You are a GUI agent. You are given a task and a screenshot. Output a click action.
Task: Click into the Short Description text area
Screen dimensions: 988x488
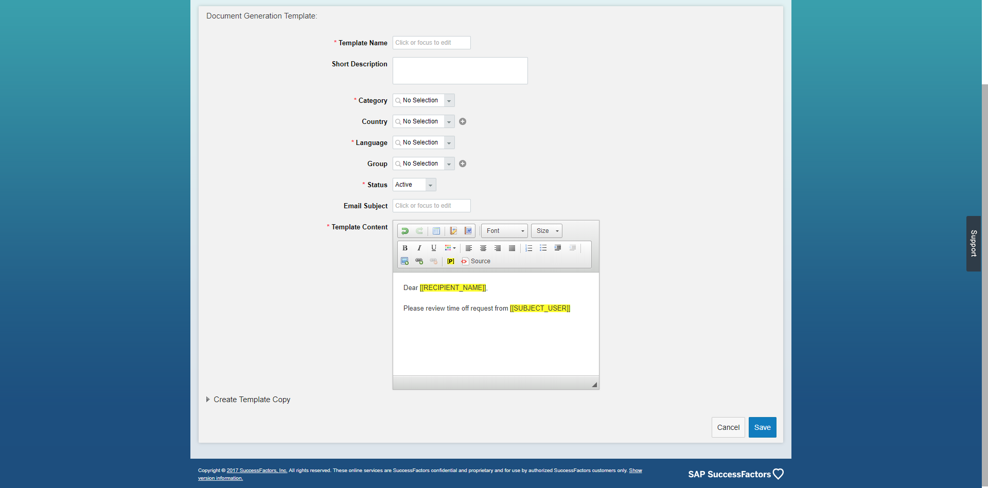click(460, 70)
